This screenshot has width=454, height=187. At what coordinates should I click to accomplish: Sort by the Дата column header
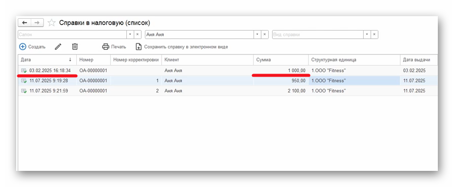pos(47,60)
